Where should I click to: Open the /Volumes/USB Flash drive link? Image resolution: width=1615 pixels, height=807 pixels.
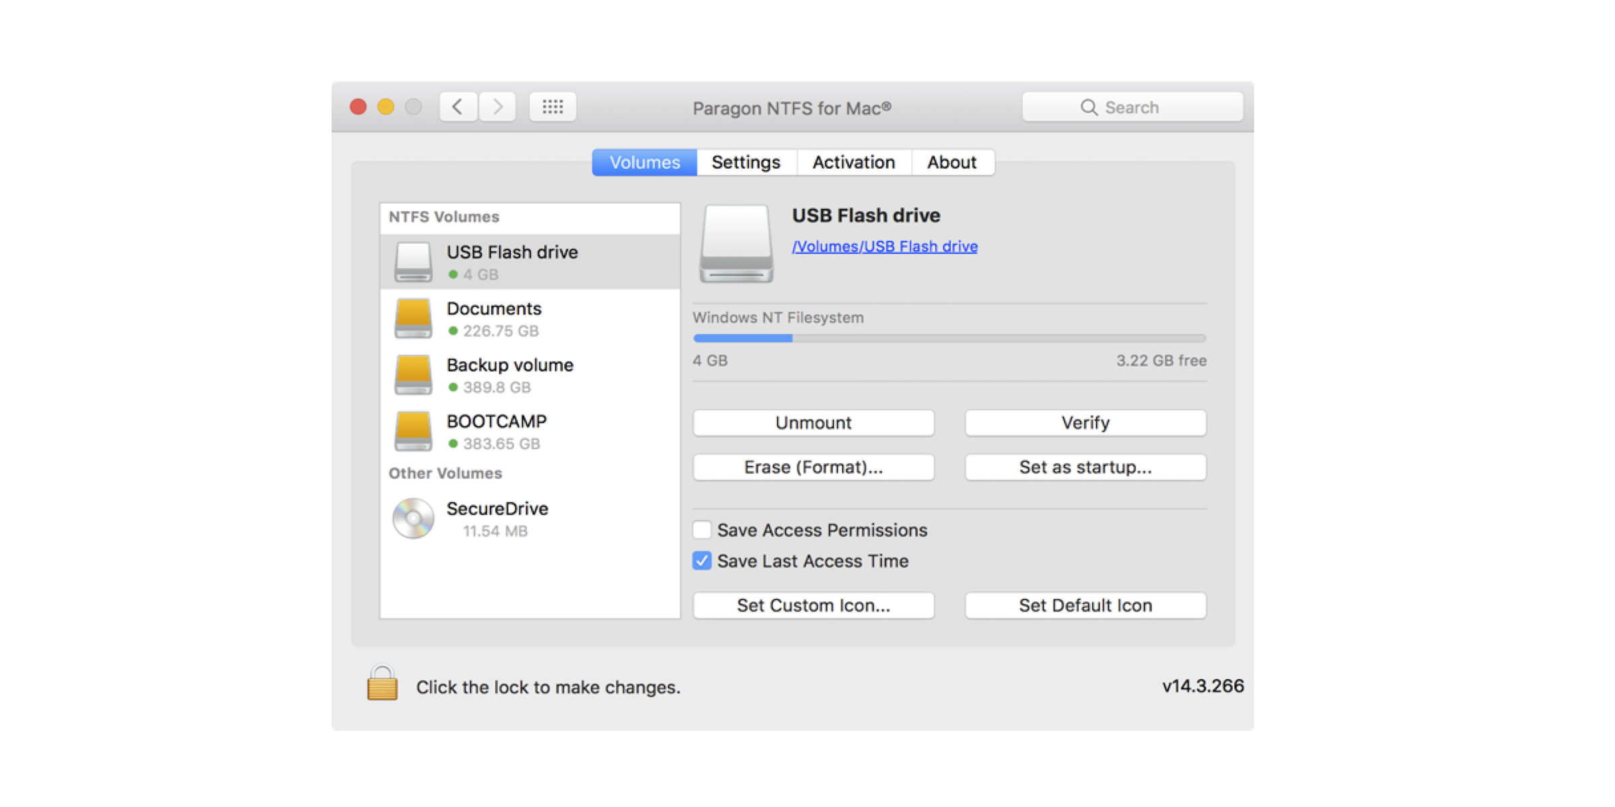coord(884,247)
